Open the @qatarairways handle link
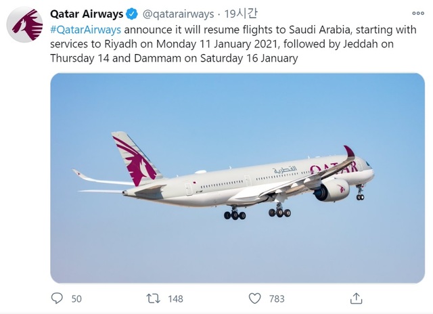The height and width of the screenshot is (314, 433). (177, 14)
